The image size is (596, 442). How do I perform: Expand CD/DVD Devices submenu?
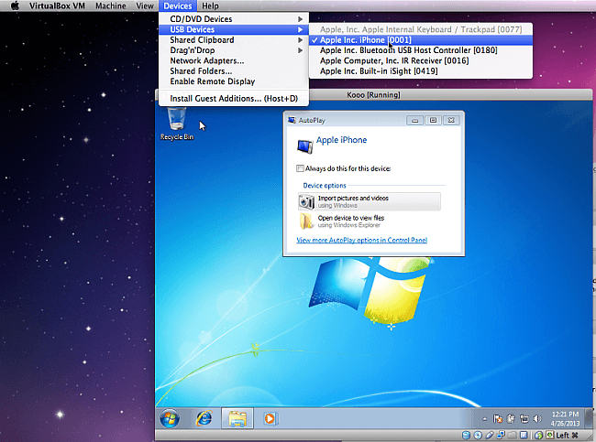(x=234, y=19)
